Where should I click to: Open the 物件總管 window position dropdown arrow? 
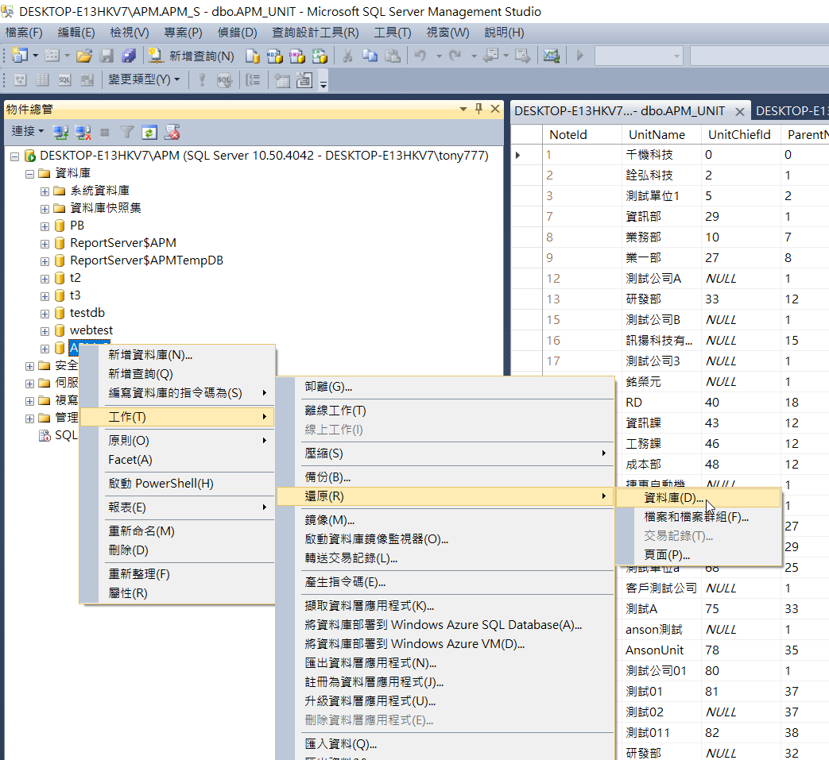coord(463,109)
